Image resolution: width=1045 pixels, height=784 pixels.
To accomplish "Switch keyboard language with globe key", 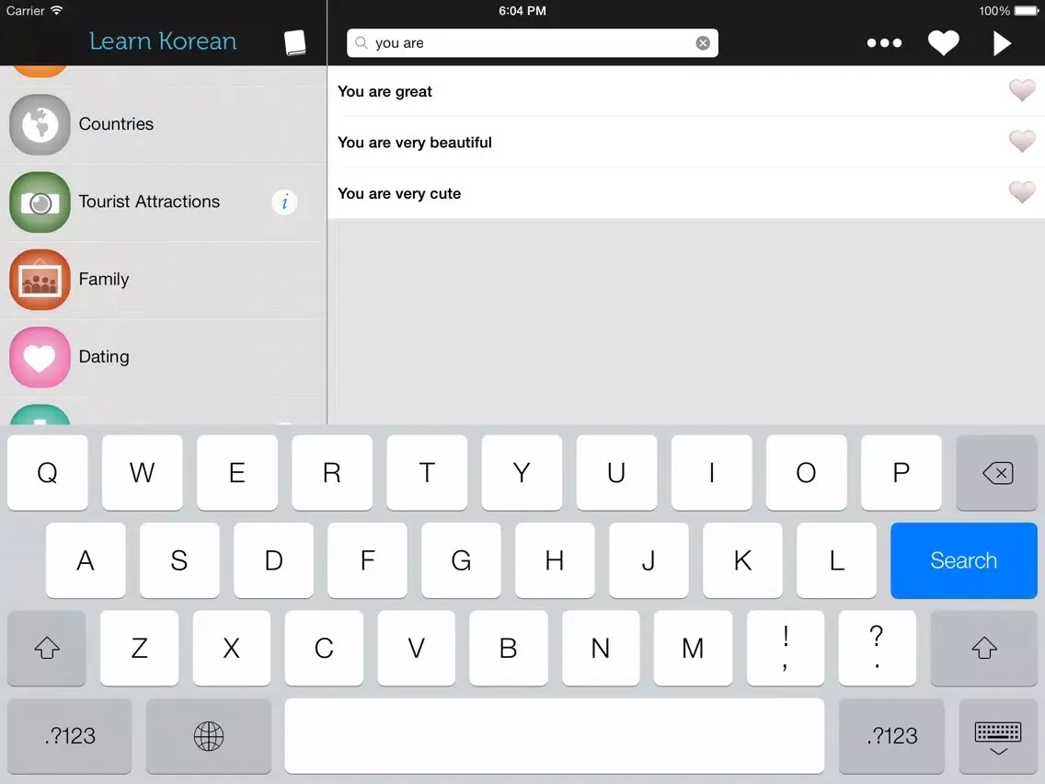I will pos(209,736).
